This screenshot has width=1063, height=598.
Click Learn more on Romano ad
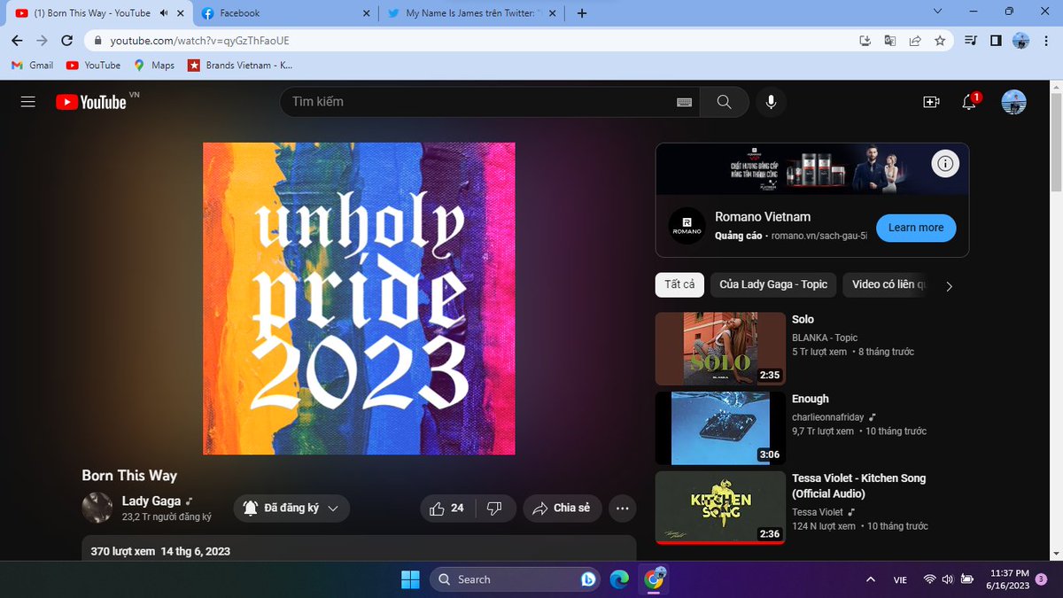click(x=916, y=228)
